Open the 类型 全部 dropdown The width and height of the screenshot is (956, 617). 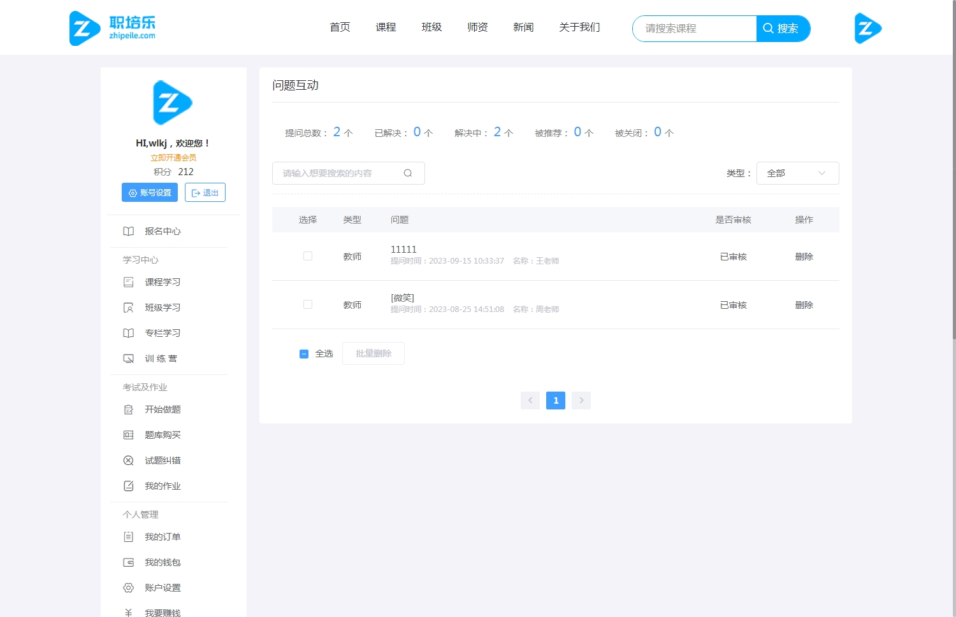point(797,173)
